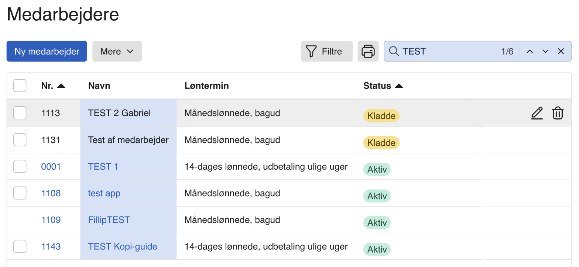Click the pencil edit icon for TEST 2 Gabriel
The width and height of the screenshot is (579, 267).
(537, 113)
